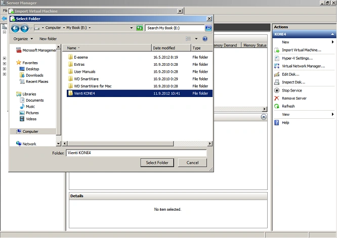Click the green refresh icon beside address bar

[x=140, y=28]
